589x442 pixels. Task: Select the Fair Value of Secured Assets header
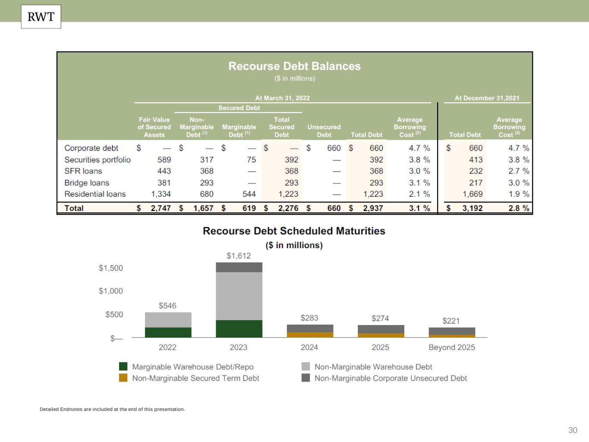pyautogui.click(x=154, y=127)
